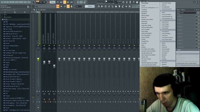Open the mixer preset (none) dropdown
The height and width of the screenshot is (112, 200).
188,13
